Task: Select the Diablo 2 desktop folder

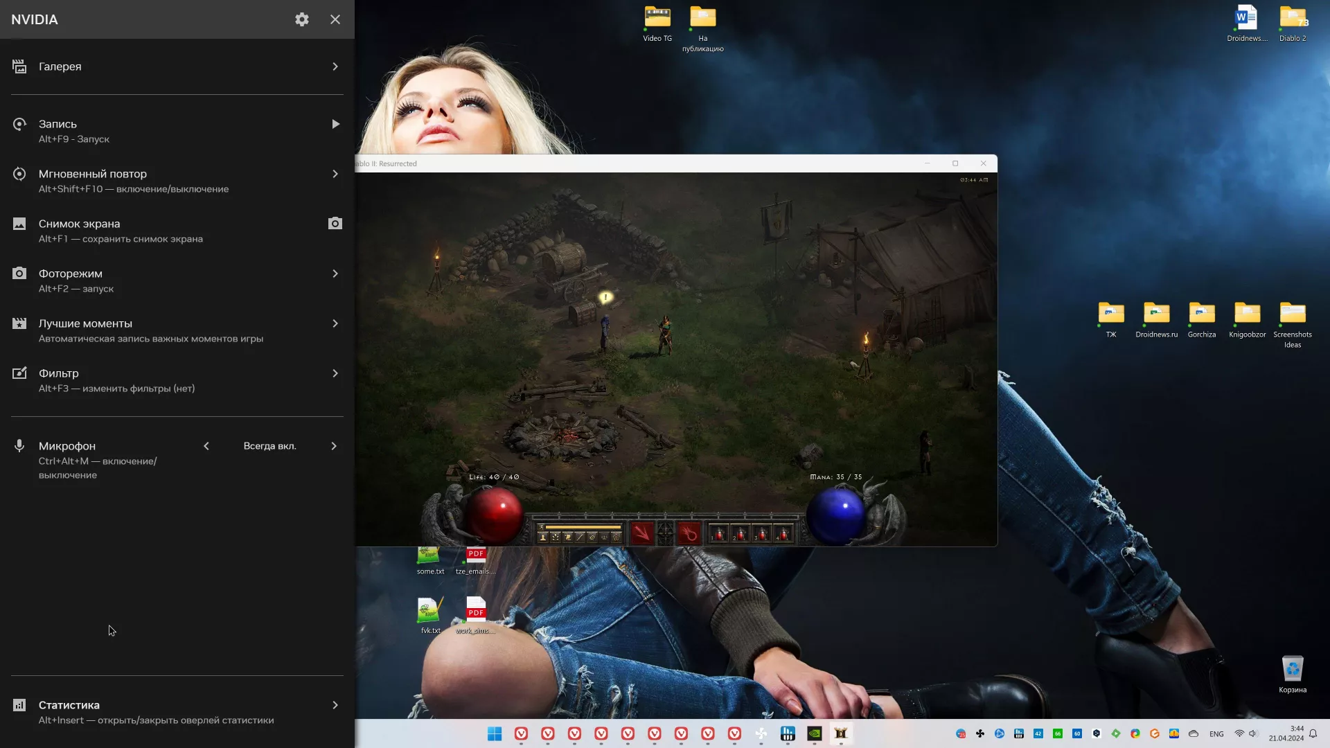Action: 1293,24
